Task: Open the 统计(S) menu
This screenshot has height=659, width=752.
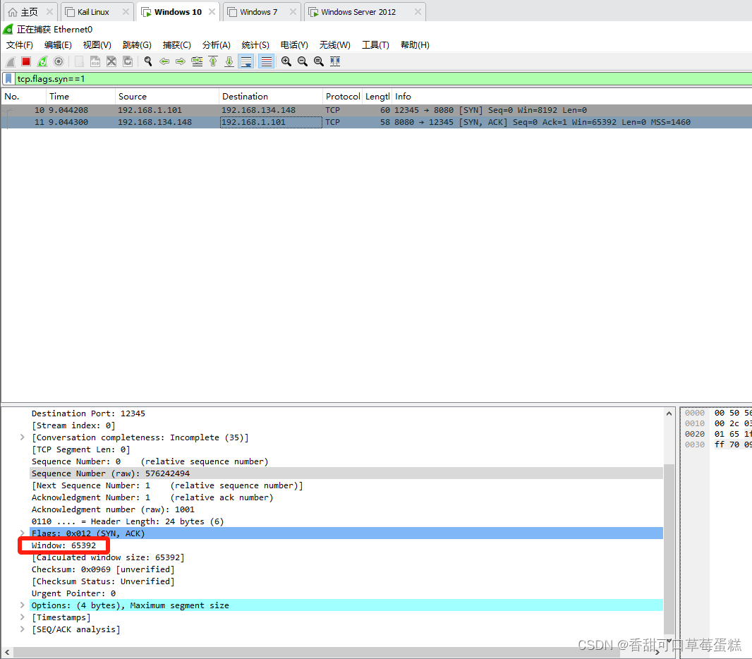Action: (x=255, y=44)
